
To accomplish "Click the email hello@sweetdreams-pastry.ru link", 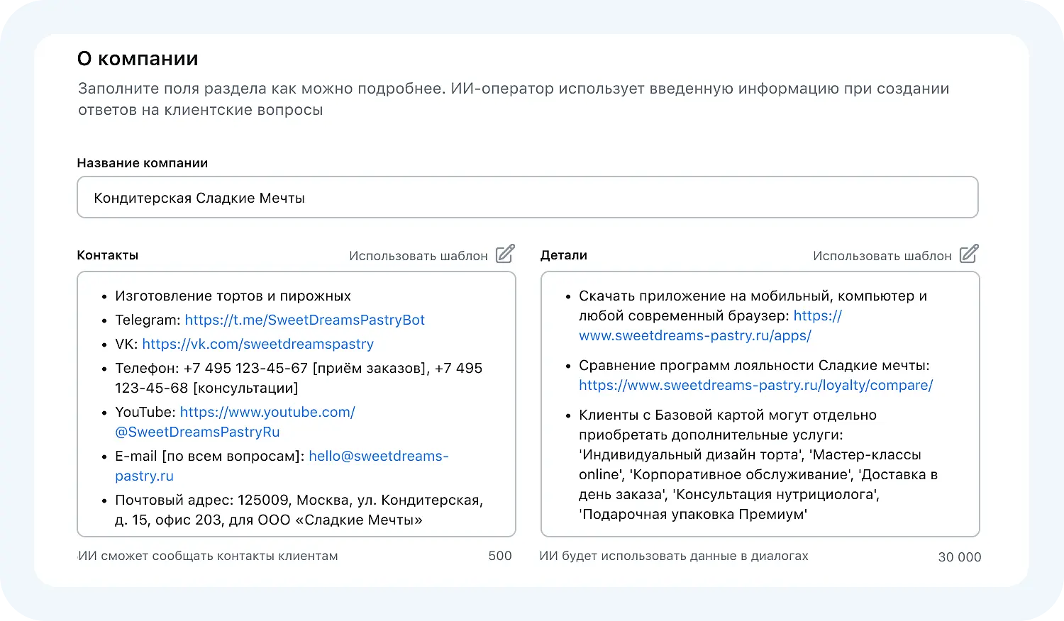I will point(379,456).
